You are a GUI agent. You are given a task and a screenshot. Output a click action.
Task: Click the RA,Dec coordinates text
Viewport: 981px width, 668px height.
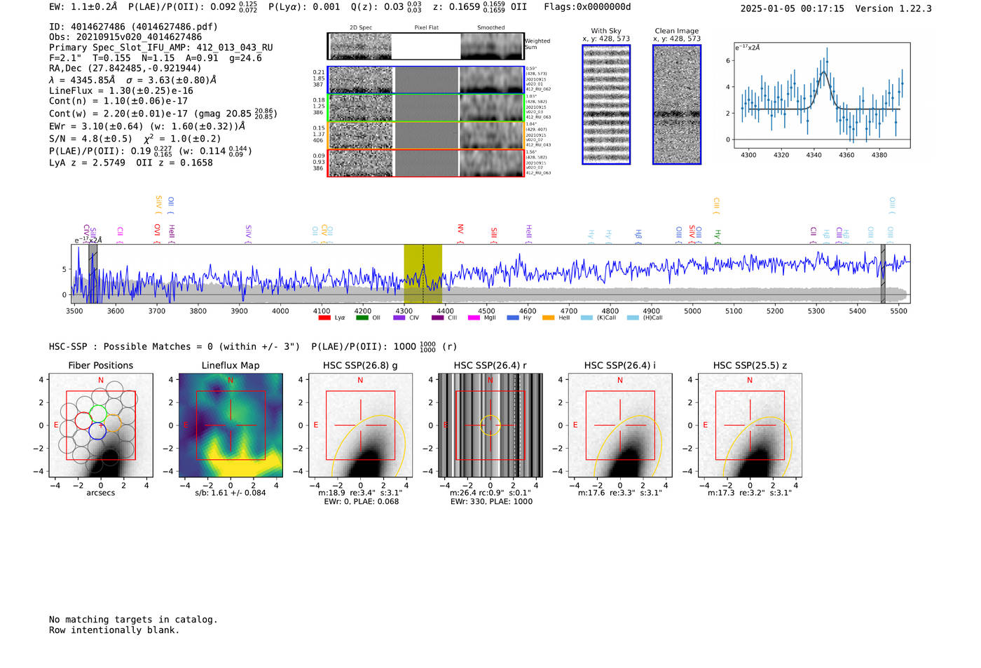click(125, 68)
